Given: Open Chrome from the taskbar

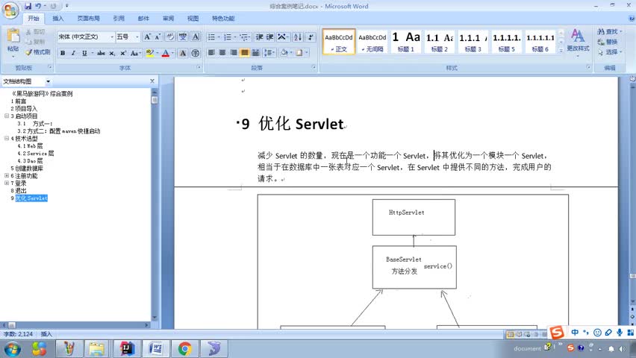Looking at the screenshot, I should pyautogui.click(x=185, y=348).
